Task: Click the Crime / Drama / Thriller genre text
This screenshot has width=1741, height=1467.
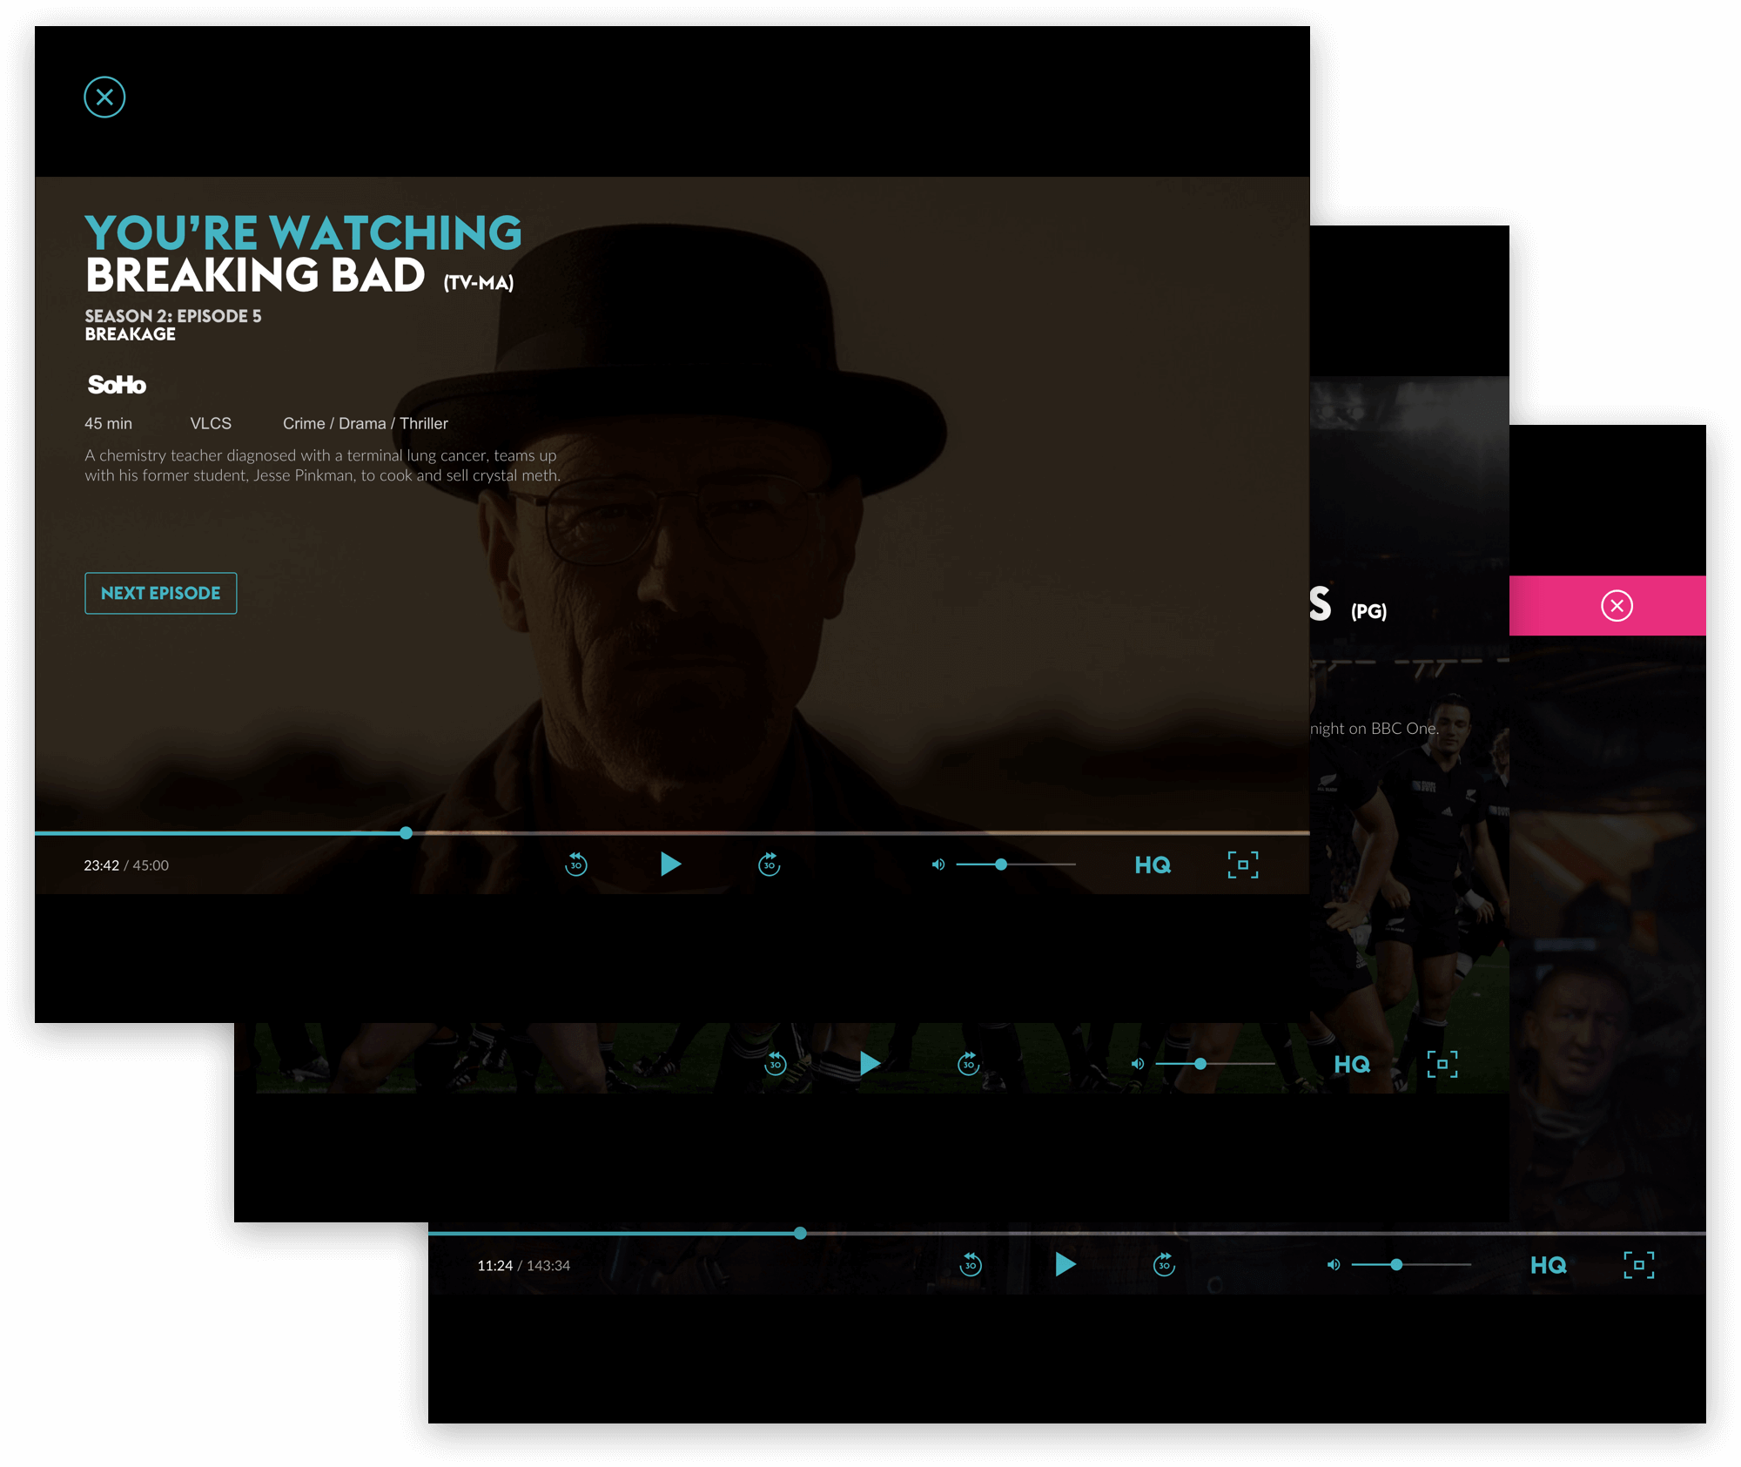Action: [366, 423]
